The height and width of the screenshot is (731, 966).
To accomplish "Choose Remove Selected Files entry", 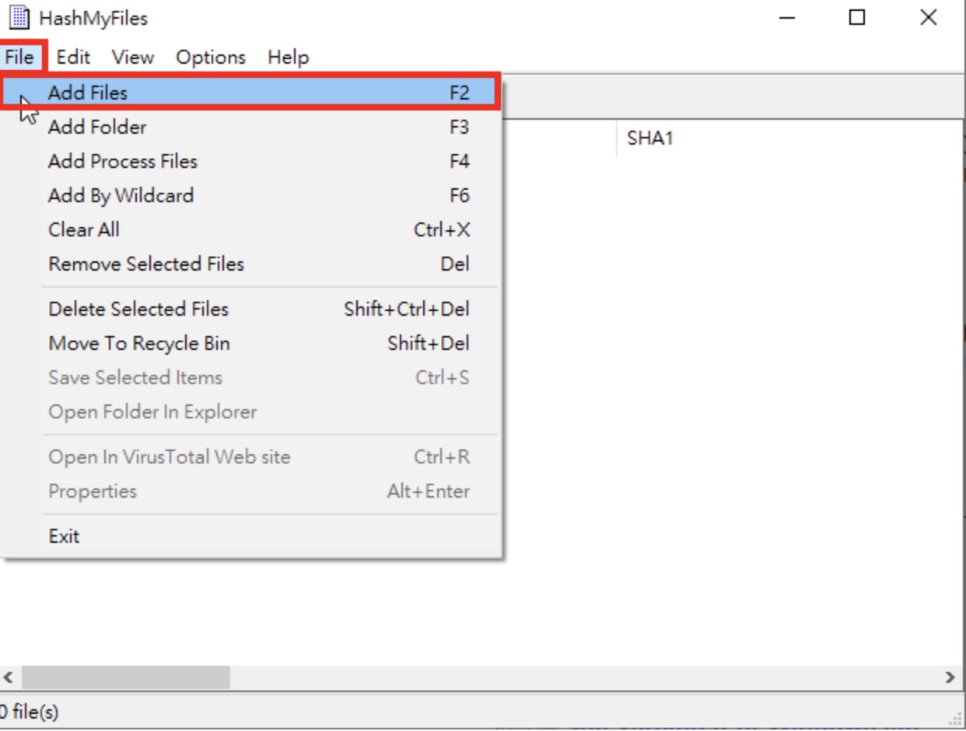I will (252, 264).
